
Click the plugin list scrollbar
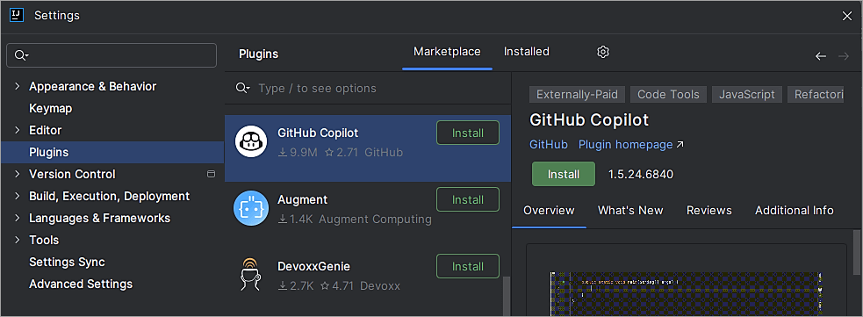click(x=507, y=296)
